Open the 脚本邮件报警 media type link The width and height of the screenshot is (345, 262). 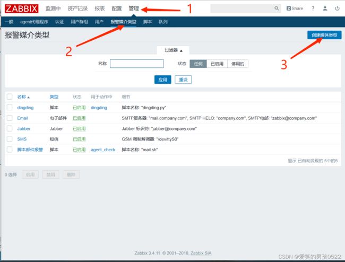30,150
